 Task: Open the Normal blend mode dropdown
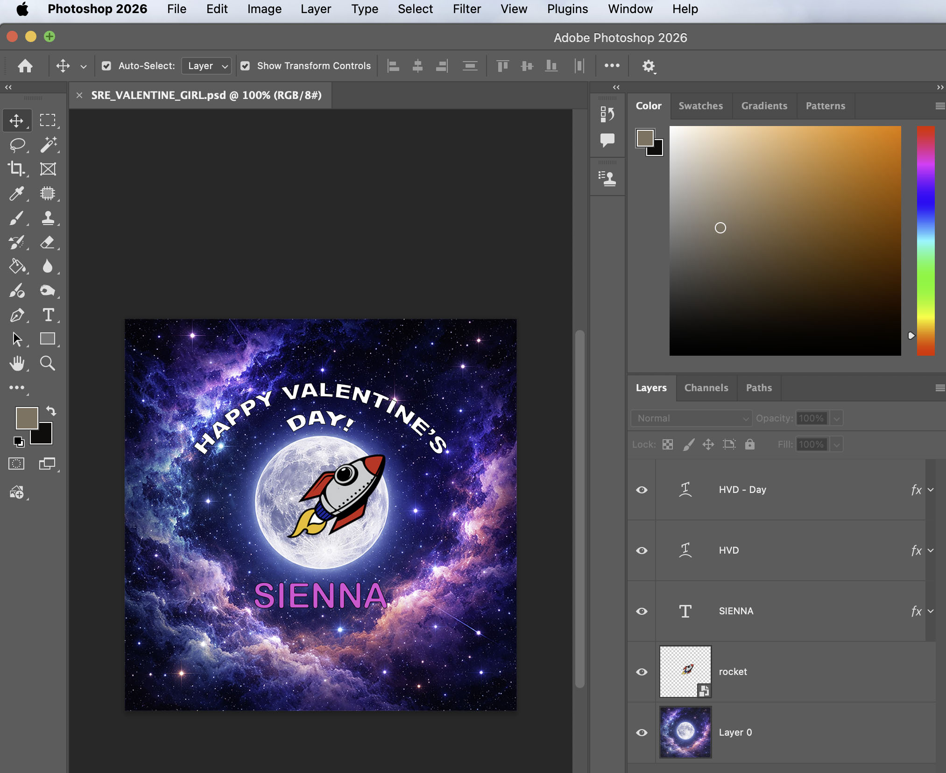(x=692, y=418)
